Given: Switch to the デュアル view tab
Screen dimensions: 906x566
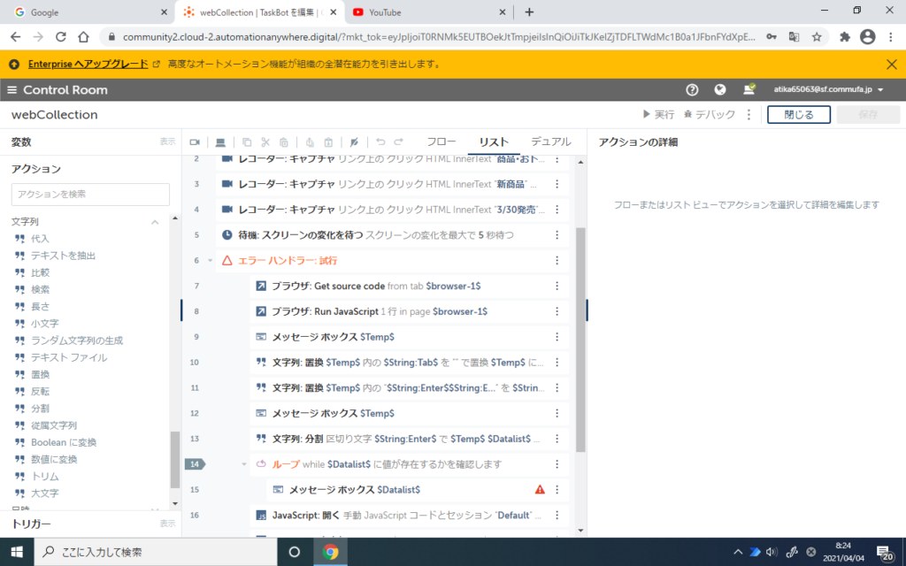Looking at the screenshot, I should 550,141.
